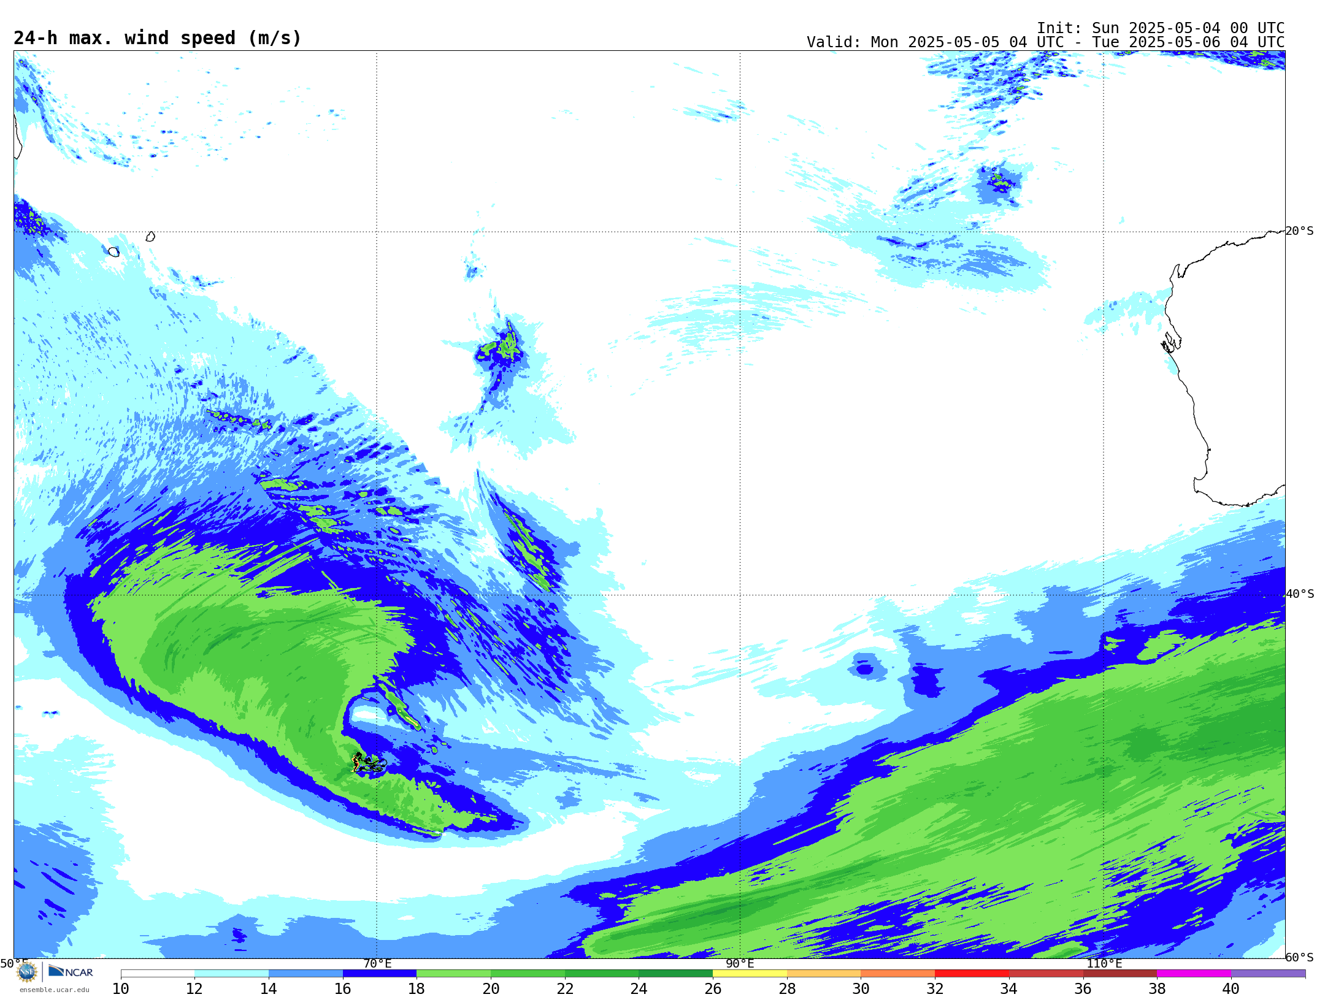Click the 70°E longitude label
1325x997 pixels.
coord(377,963)
